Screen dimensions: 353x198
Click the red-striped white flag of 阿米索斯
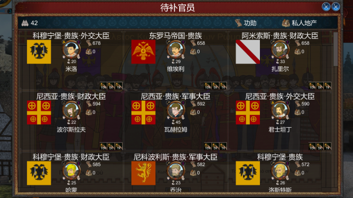[x=248, y=52]
